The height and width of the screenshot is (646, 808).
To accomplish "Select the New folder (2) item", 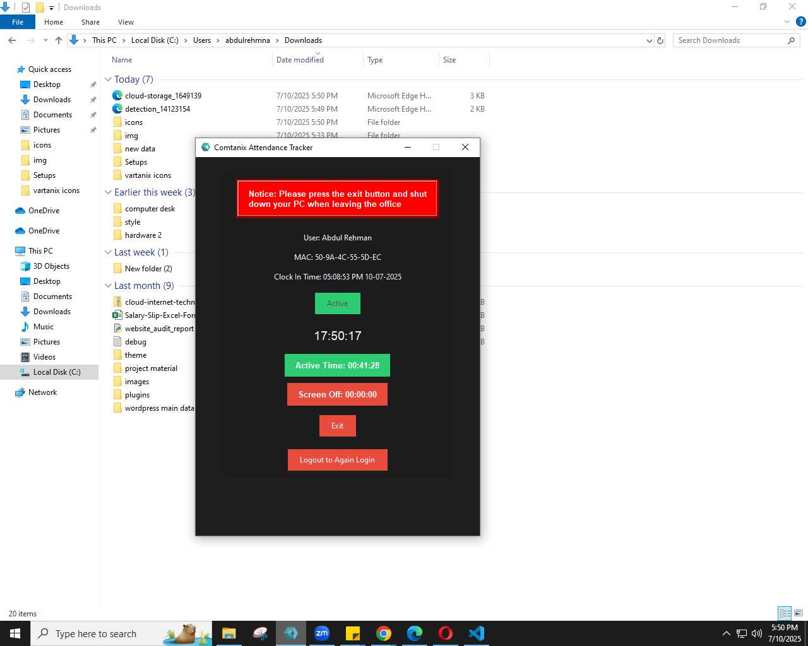I will [x=148, y=269].
